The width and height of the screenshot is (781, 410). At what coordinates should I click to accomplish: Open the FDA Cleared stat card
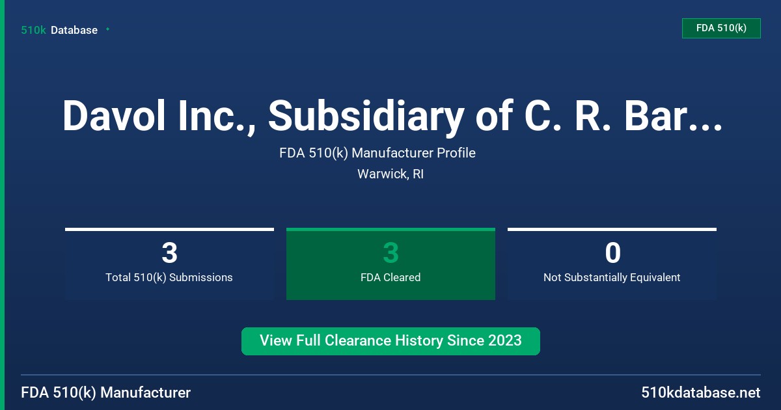(x=390, y=264)
